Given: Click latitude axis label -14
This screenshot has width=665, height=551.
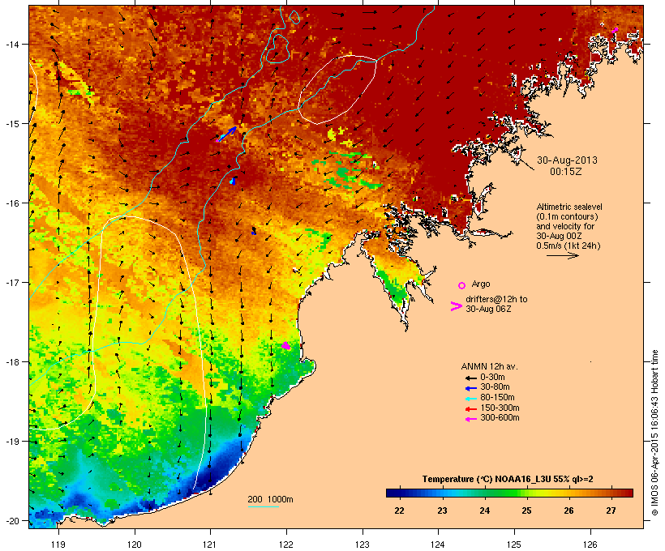Looking at the screenshot, I should (x=11, y=44).
